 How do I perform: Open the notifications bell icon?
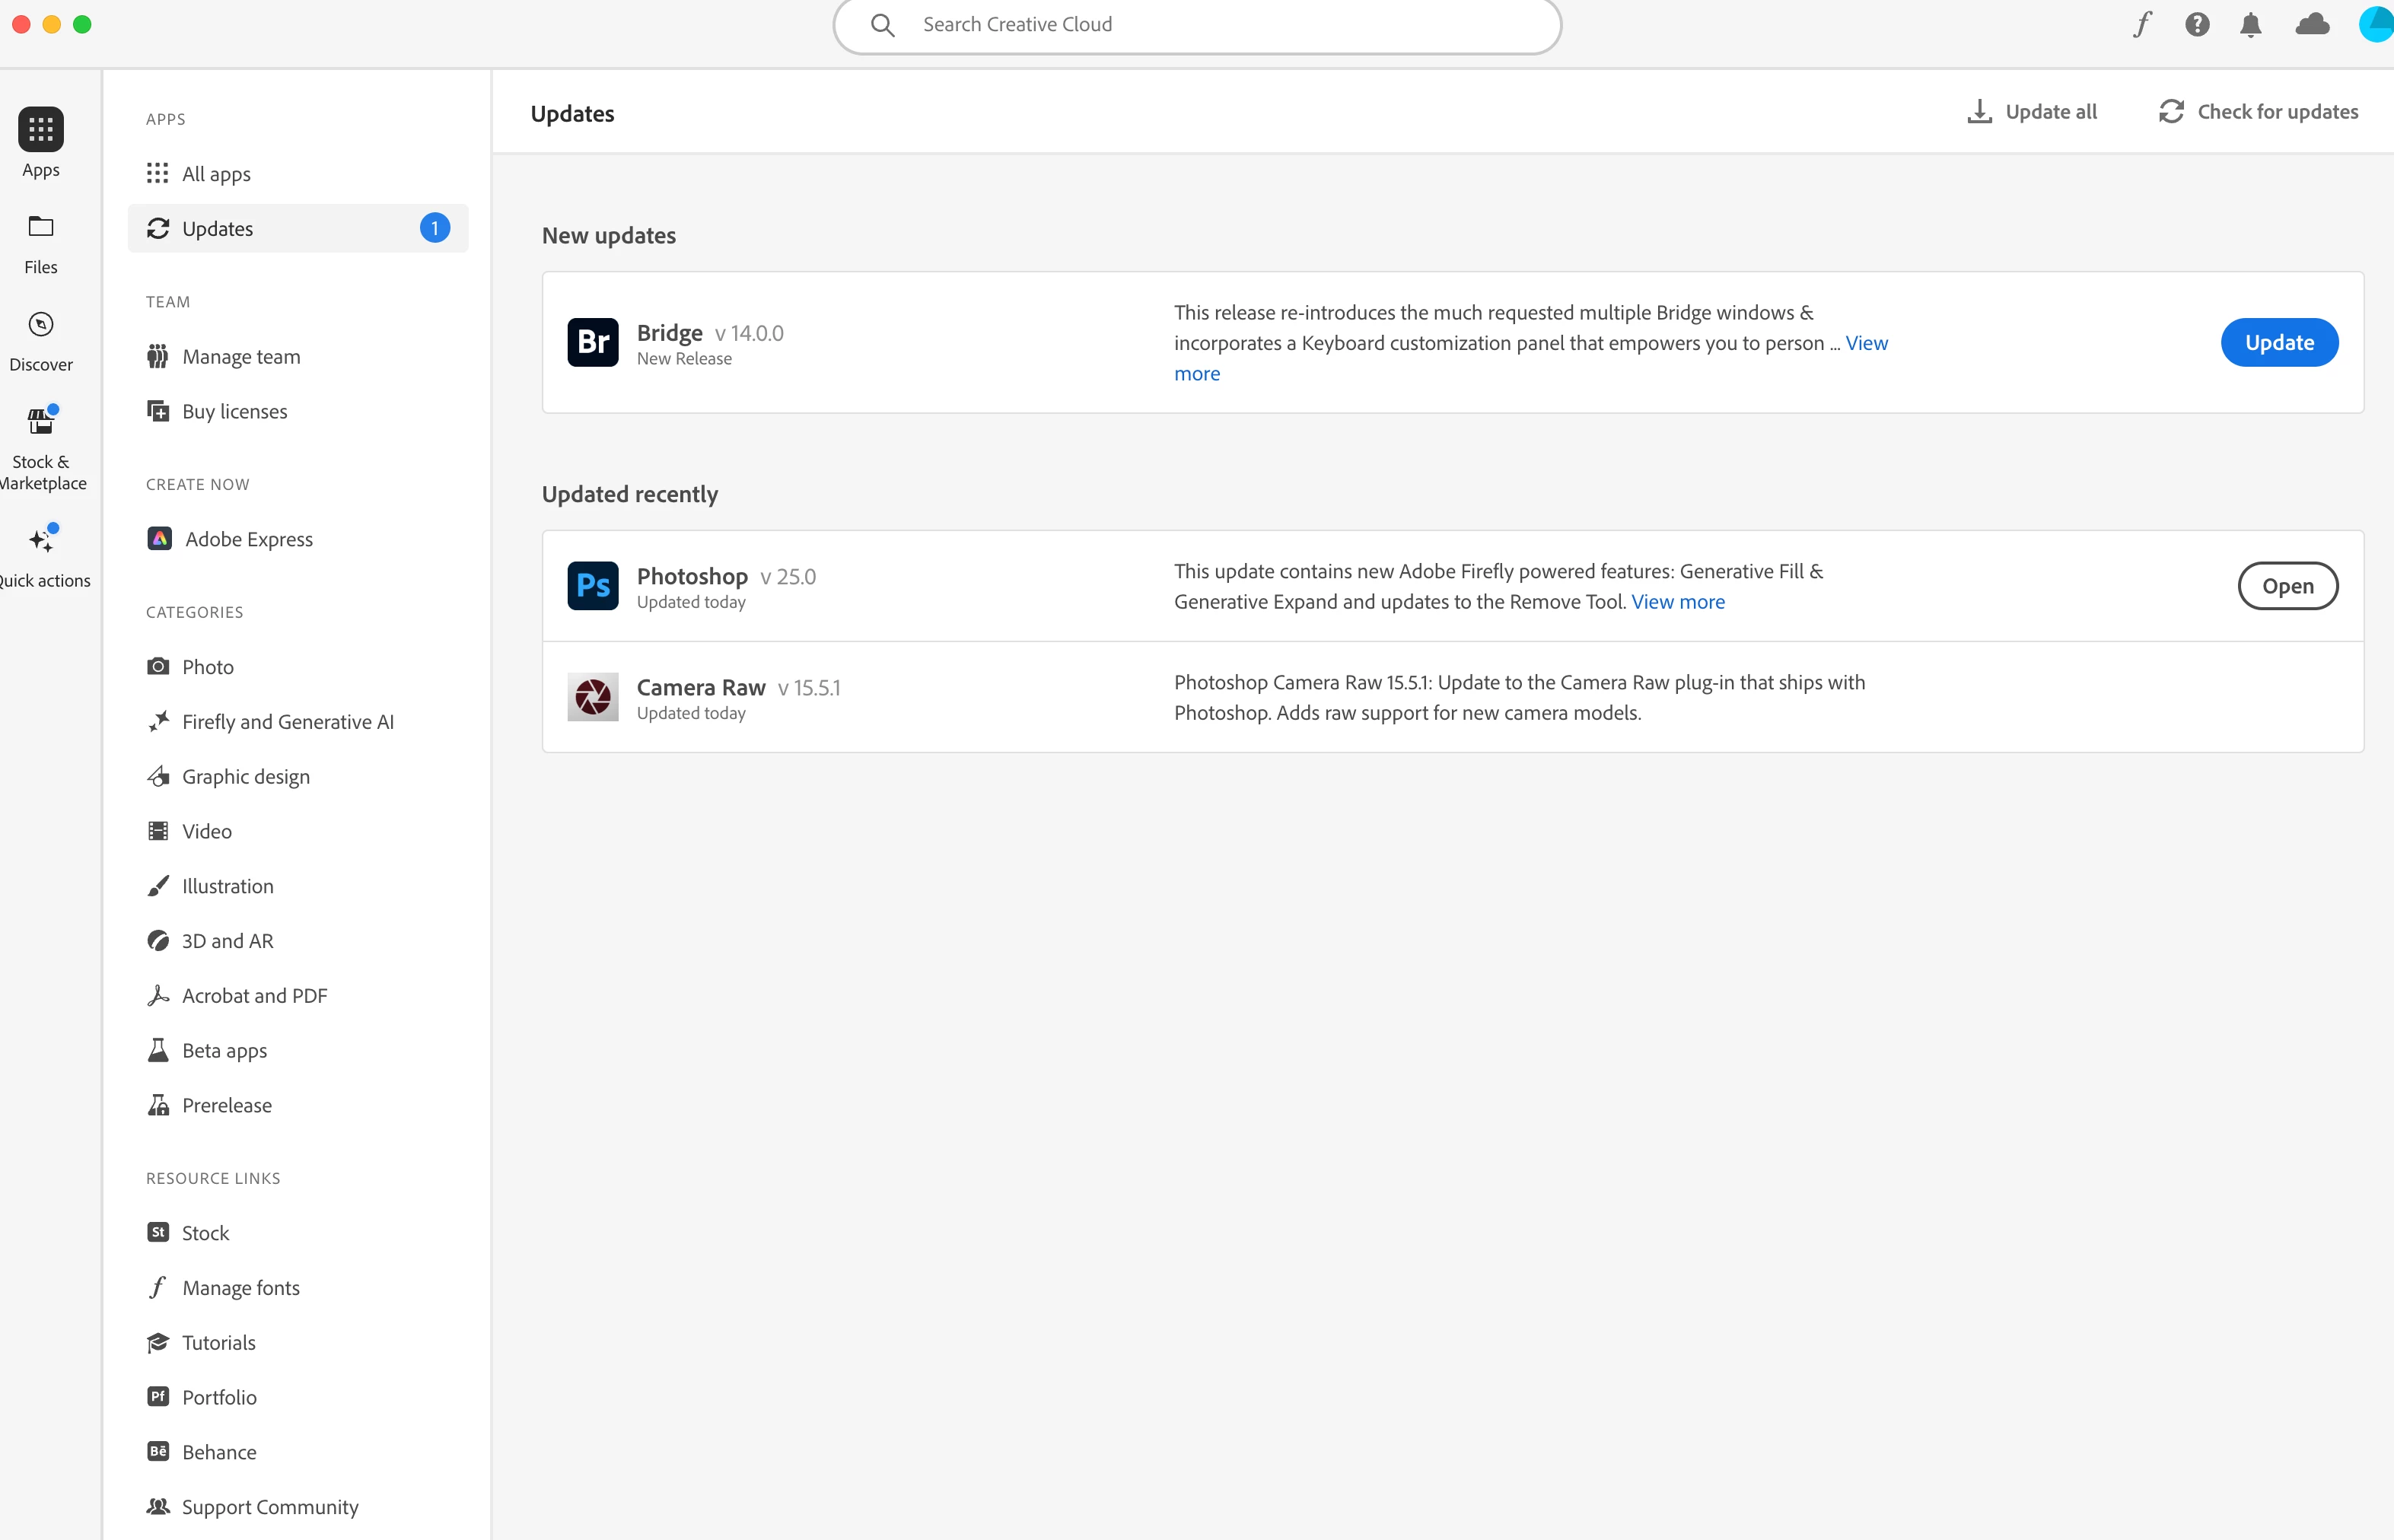(2250, 24)
